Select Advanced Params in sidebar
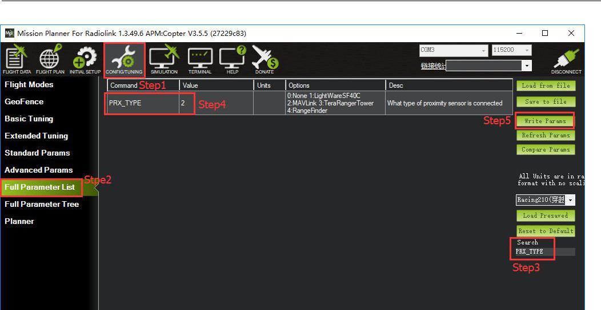This screenshot has height=310, width=601. click(x=38, y=170)
